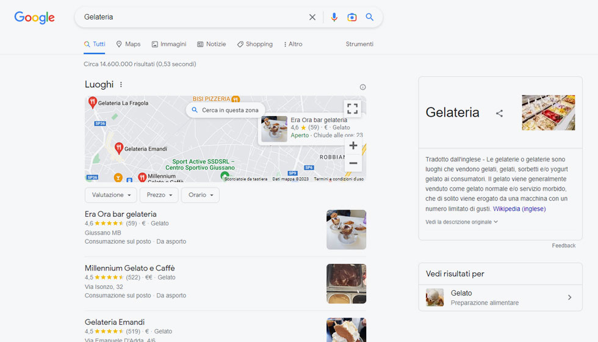Zoom in on the map
The width and height of the screenshot is (598, 342).
(353, 145)
